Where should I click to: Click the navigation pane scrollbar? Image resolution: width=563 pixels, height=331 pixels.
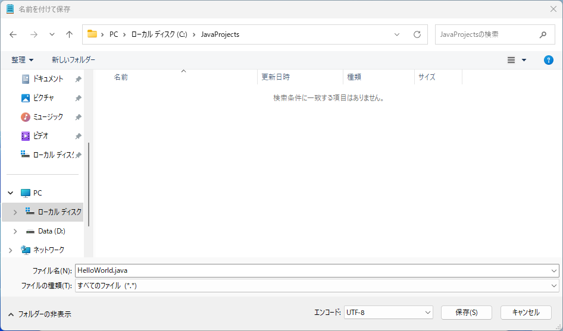click(x=88, y=185)
